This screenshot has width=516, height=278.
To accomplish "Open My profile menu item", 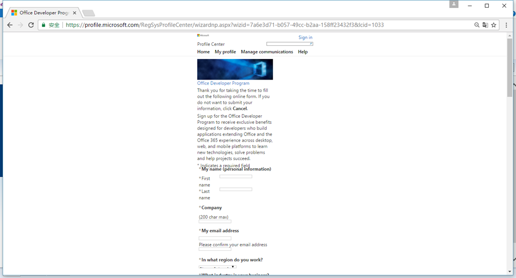I will [x=225, y=52].
